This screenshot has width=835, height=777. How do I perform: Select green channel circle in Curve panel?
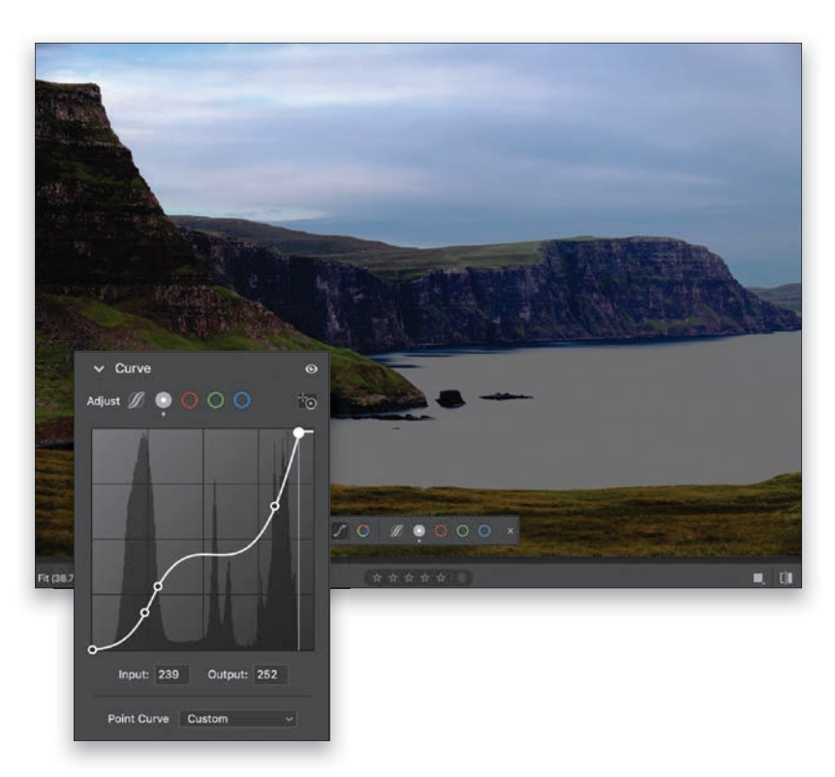pos(215,400)
